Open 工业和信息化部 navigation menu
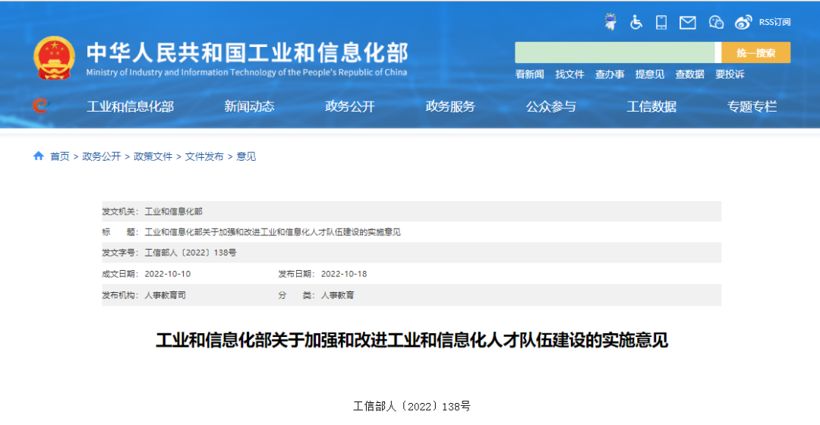This screenshot has height=425, width=820. point(130,107)
